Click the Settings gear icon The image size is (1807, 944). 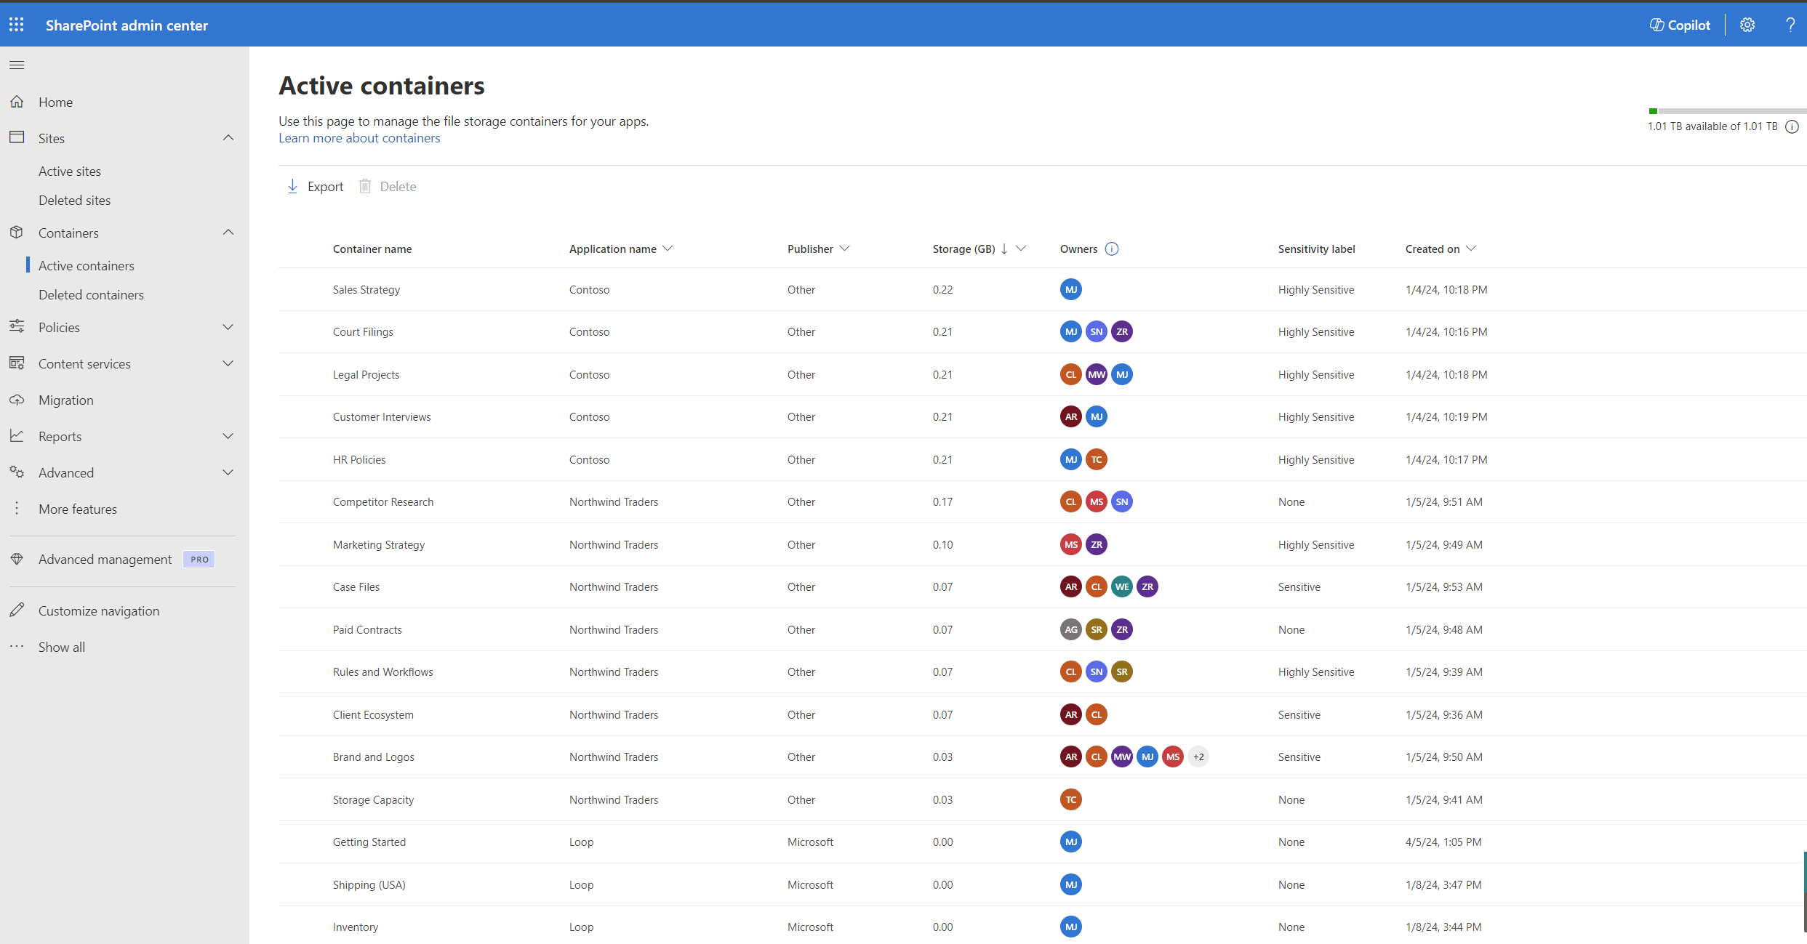coord(1747,24)
